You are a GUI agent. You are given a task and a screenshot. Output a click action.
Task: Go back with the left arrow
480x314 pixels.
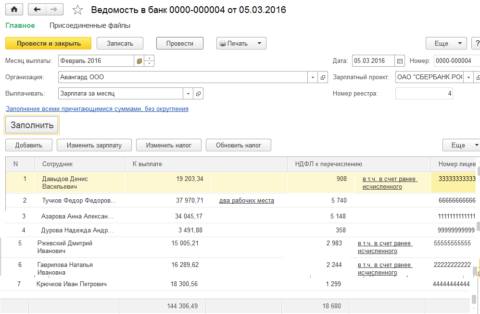point(37,10)
